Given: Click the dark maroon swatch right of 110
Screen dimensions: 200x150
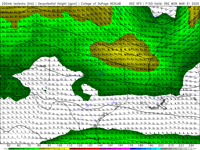Looking at the screenshot, I should (x=72, y=149).
